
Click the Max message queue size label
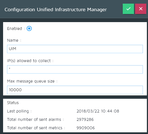point(31,81)
